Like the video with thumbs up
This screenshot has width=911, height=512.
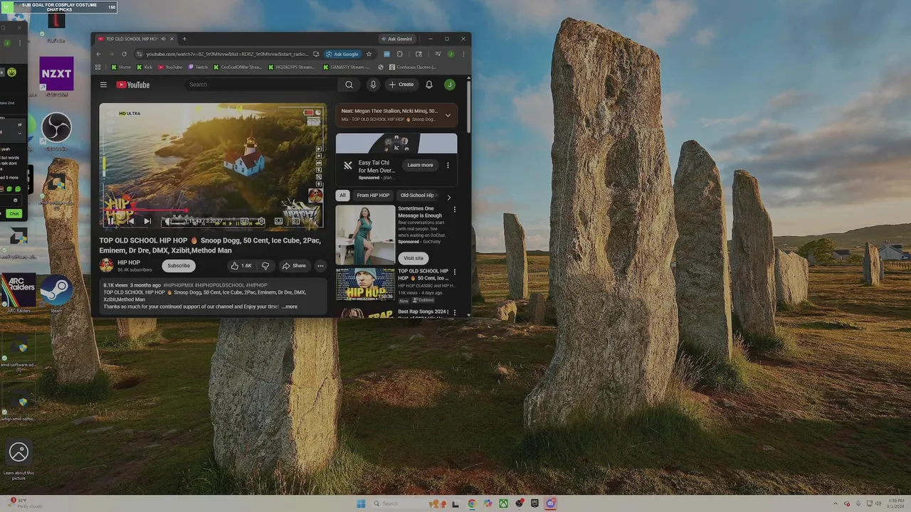click(x=241, y=266)
